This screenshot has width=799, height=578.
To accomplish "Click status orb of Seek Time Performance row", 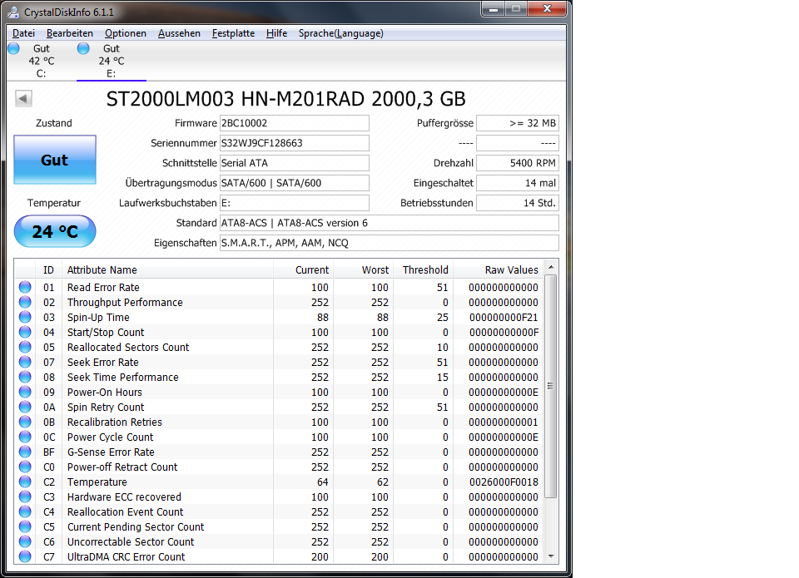I will pos(25,377).
